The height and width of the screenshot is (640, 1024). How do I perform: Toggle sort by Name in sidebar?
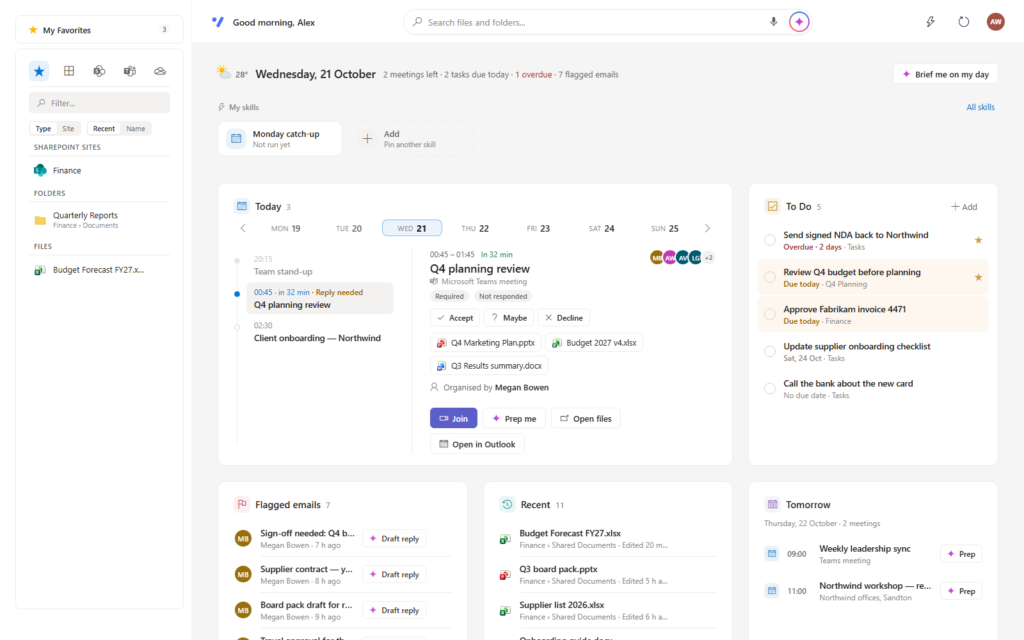136,129
